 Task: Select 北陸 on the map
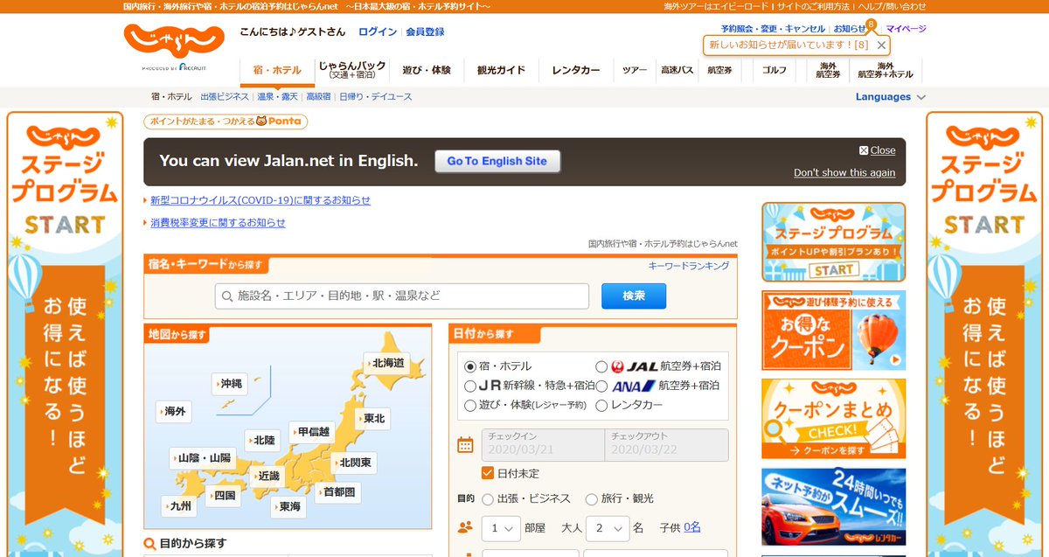tap(263, 440)
